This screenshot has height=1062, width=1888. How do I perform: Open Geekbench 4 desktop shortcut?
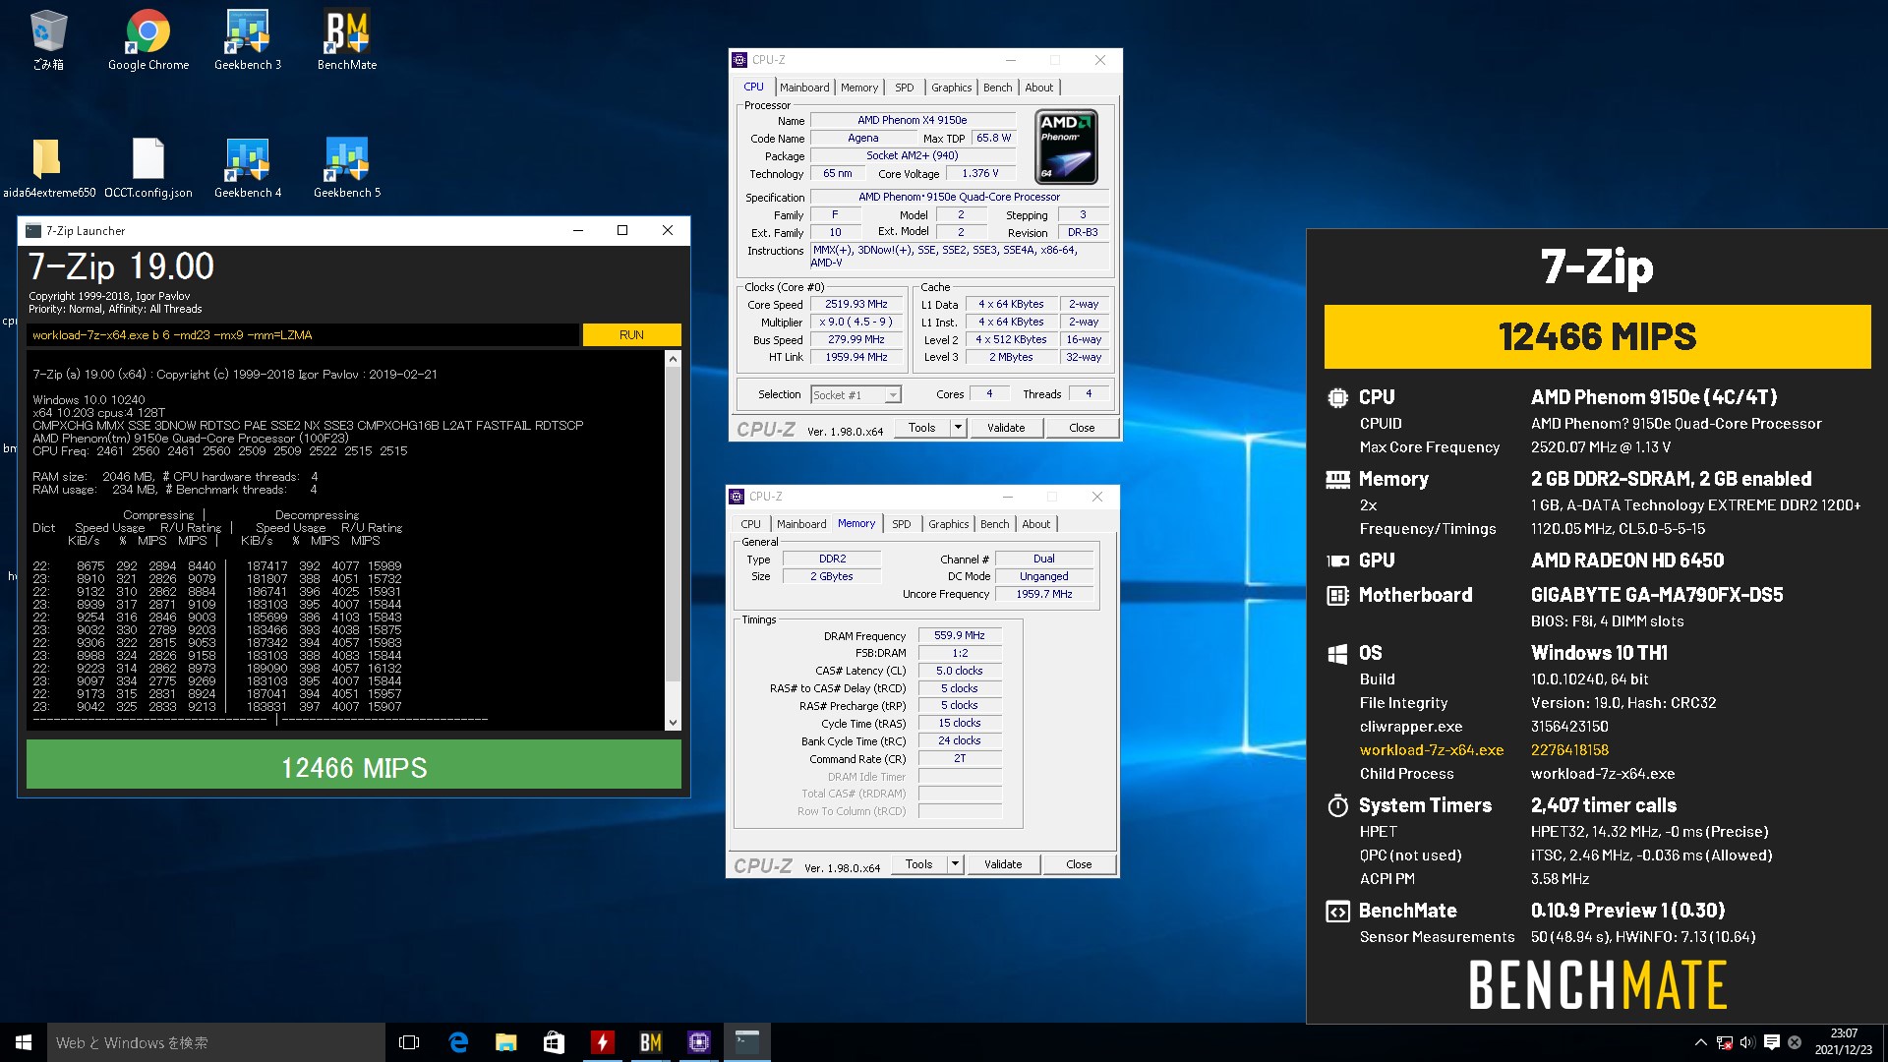tap(248, 167)
